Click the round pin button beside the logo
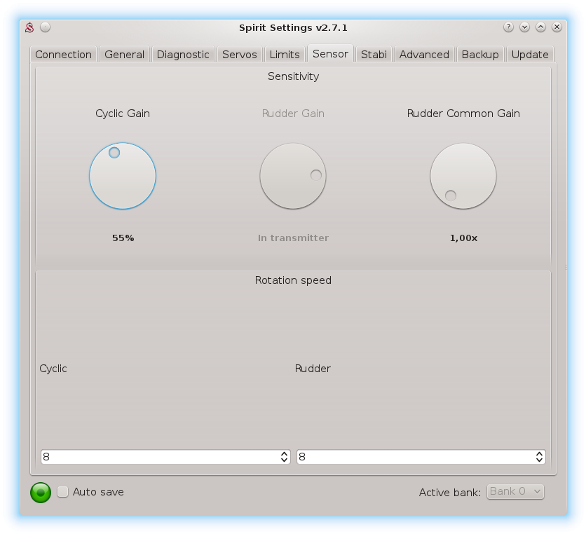 (46, 27)
